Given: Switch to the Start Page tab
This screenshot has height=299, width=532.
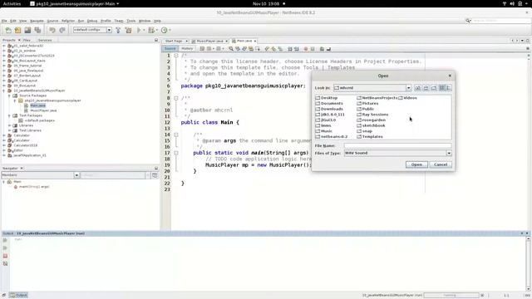Looking at the screenshot, I should coord(174,41).
